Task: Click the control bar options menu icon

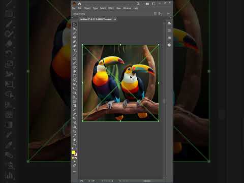Action: point(168,14)
